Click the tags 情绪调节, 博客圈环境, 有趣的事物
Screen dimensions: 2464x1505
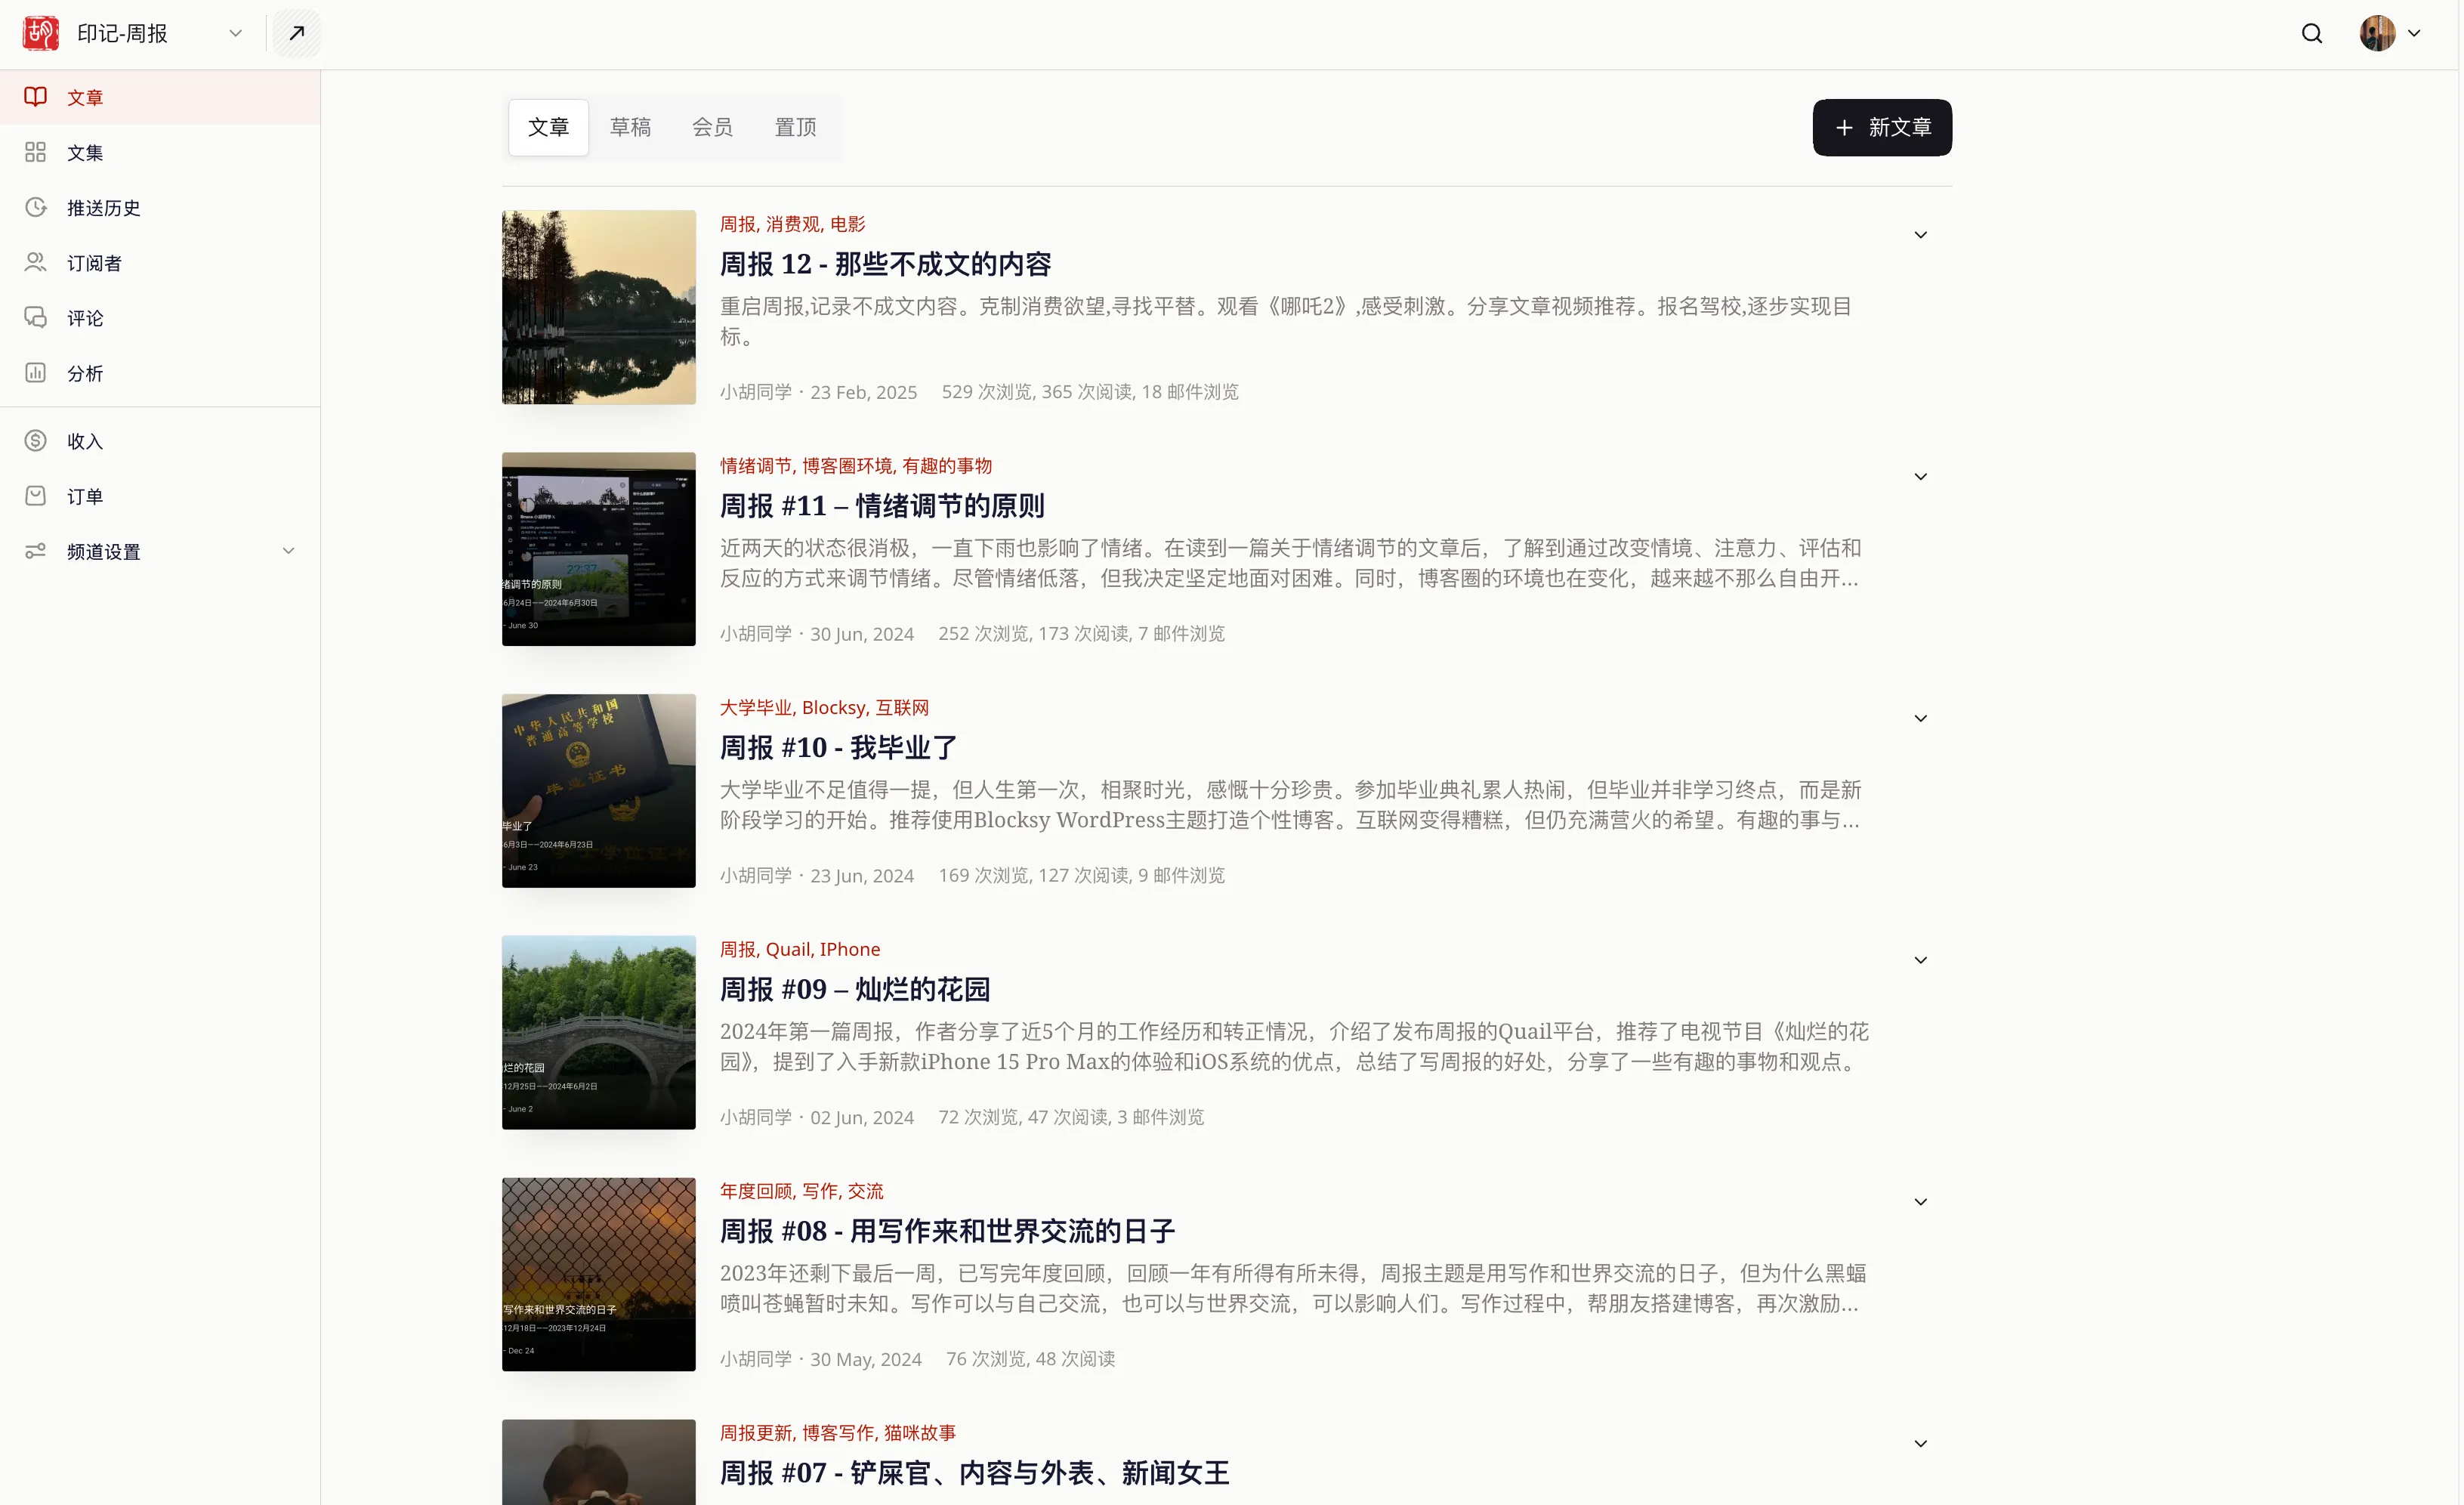tap(856, 466)
